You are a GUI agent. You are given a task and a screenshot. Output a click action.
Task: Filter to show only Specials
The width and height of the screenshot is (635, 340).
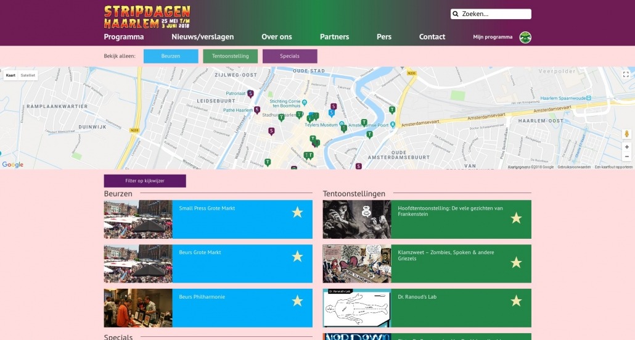[290, 56]
